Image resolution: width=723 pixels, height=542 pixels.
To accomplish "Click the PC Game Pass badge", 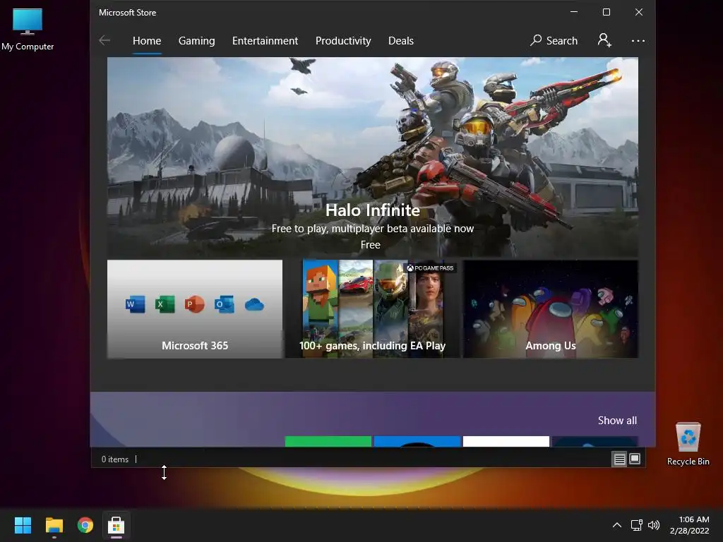I will pos(430,267).
